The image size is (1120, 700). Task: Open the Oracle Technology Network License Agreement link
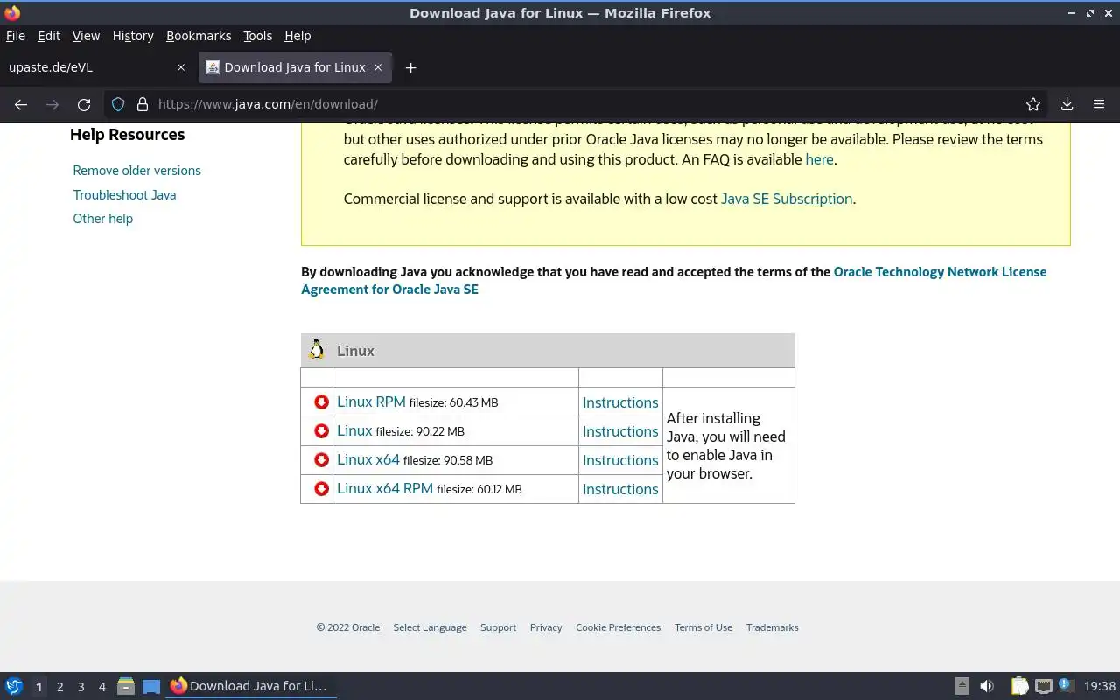[x=674, y=281]
